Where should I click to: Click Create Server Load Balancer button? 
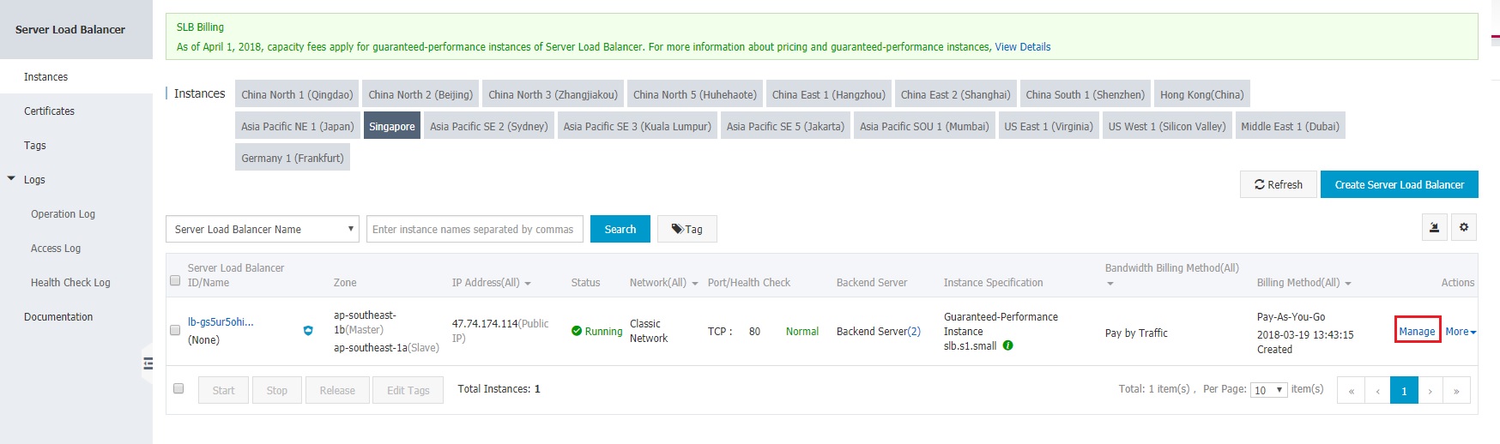1400,184
